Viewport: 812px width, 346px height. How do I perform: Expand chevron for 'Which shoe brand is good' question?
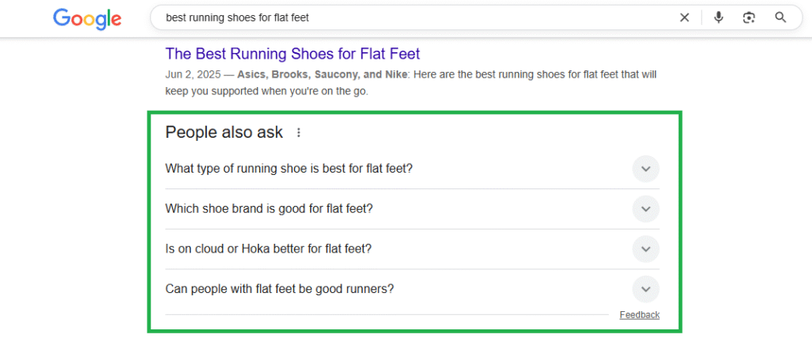pos(645,209)
